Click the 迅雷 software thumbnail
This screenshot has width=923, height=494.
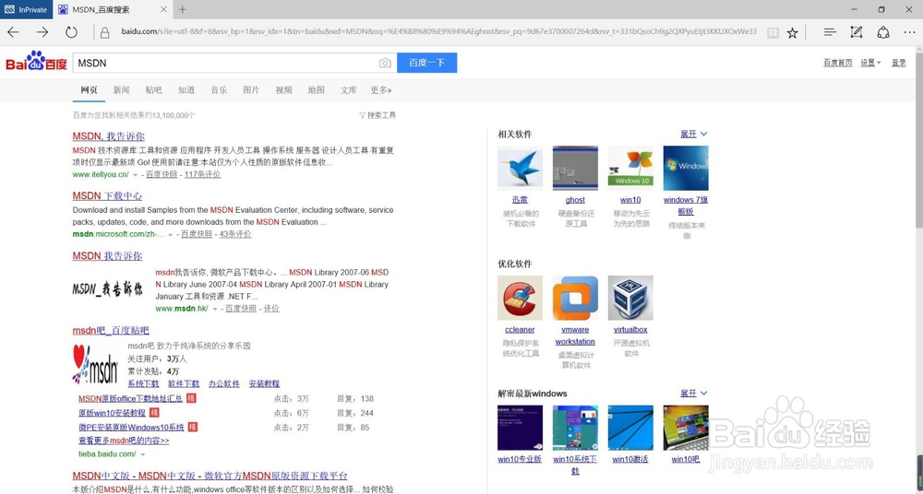(x=520, y=168)
